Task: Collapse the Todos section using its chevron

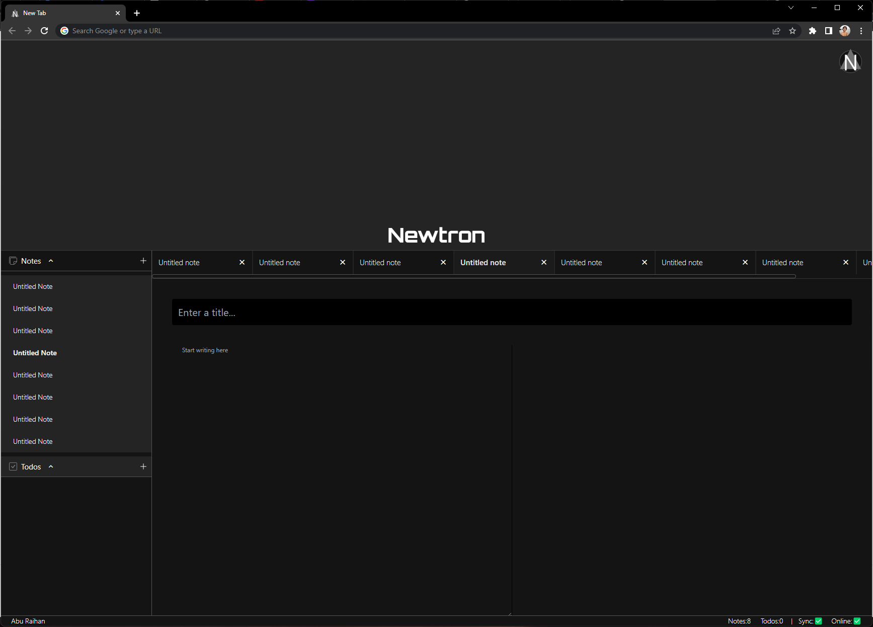Action: (51, 466)
